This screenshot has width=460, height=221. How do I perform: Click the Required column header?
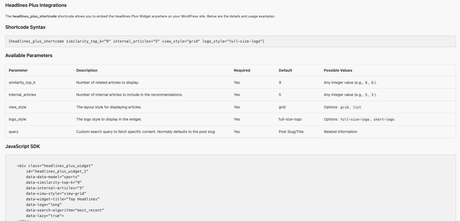pos(242,70)
